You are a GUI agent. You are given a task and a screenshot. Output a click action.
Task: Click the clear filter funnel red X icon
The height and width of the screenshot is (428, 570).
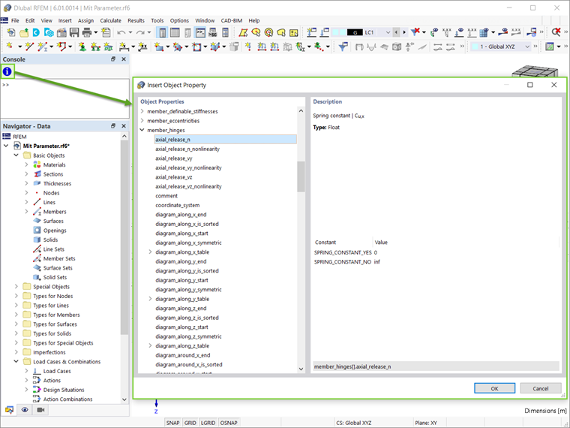coord(415,32)
